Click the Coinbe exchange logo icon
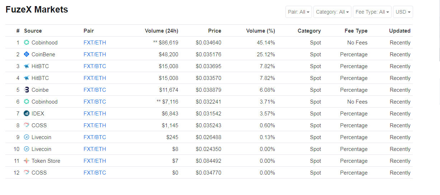 [27, 90]
